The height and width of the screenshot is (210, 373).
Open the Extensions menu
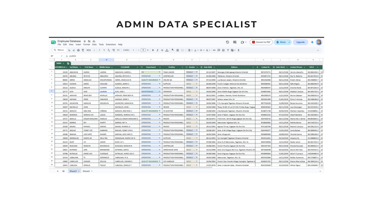pos(111,45)
